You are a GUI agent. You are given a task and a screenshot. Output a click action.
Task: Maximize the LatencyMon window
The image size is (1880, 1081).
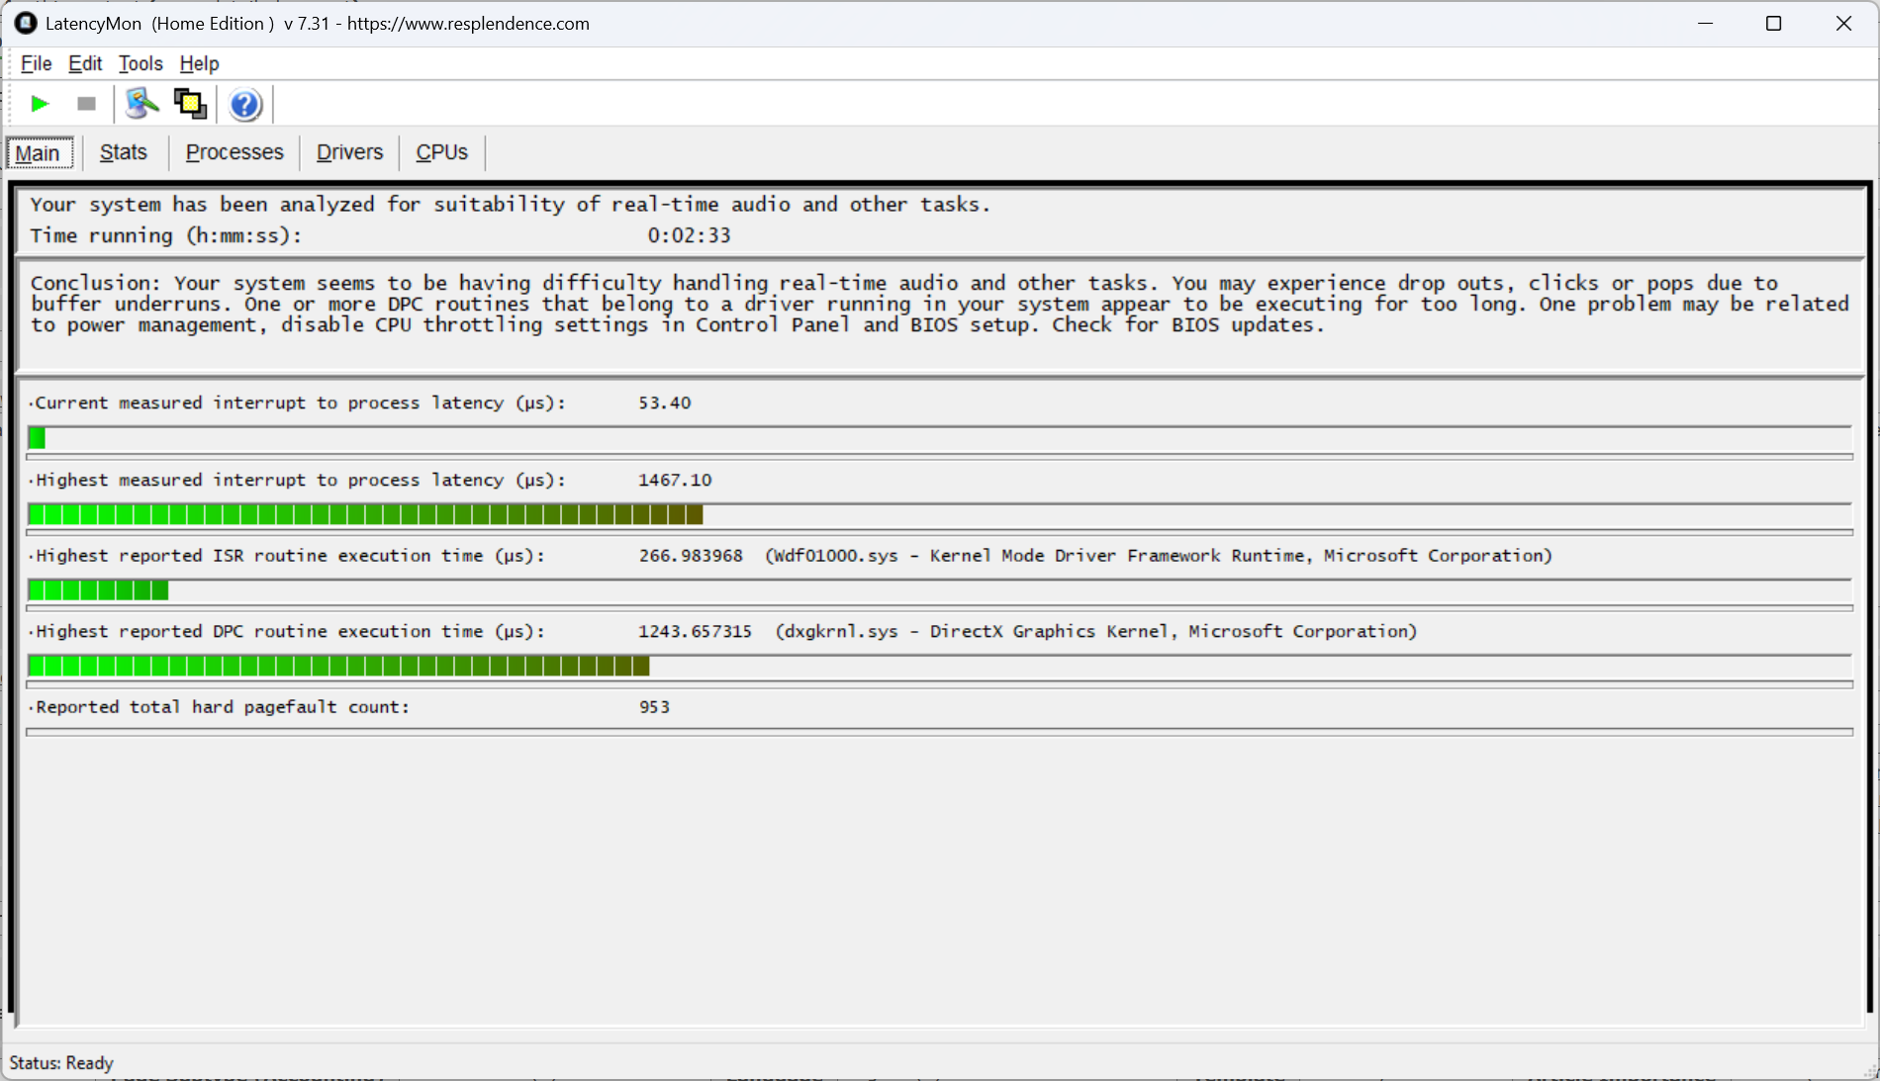(x=1773, y=23)
